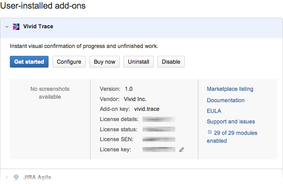This screenshot has height=184, width=283.
Task: Click the vendor name Vivid Inc.
Action: tap(135, 99)
